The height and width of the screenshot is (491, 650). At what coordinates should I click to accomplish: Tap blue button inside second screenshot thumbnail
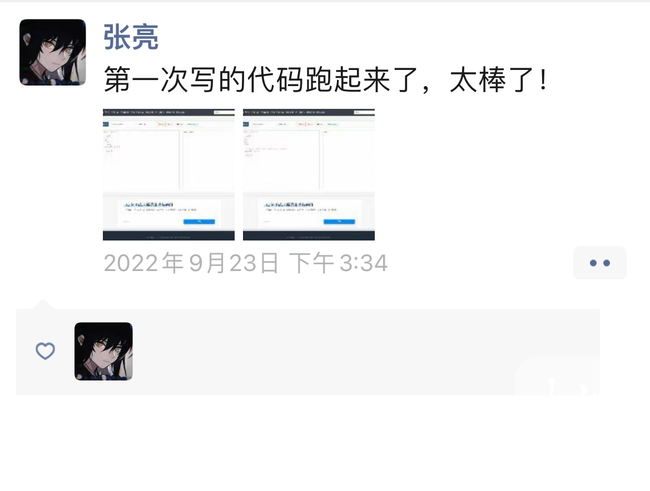point(339,222)
